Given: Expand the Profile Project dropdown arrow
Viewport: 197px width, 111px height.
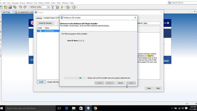Looking at the screenshot, I should pos(77,7).
